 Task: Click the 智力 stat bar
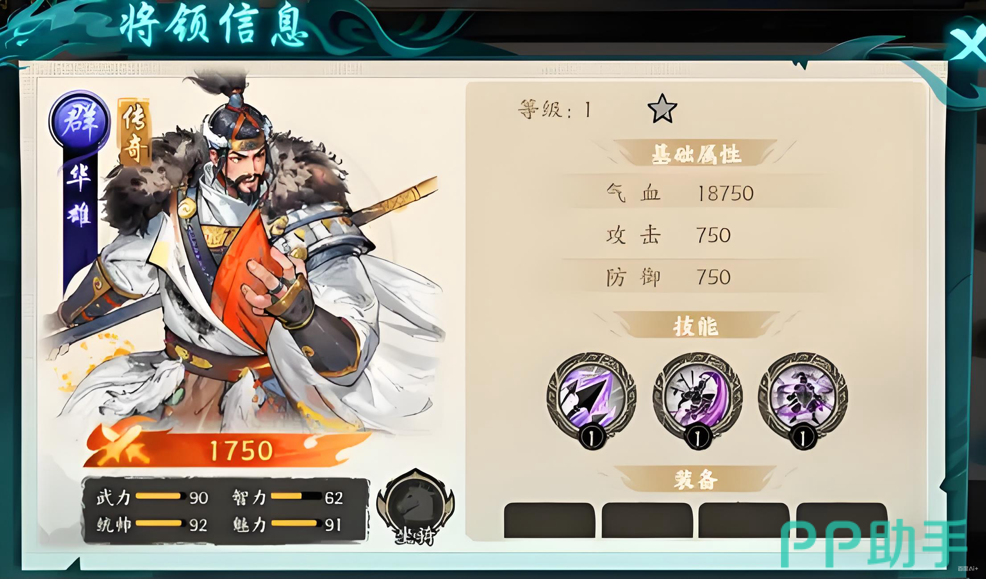[296, 496]
